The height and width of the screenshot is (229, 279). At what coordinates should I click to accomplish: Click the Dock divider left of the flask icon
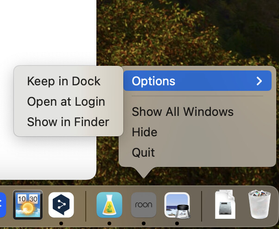(x=86, y=206)
